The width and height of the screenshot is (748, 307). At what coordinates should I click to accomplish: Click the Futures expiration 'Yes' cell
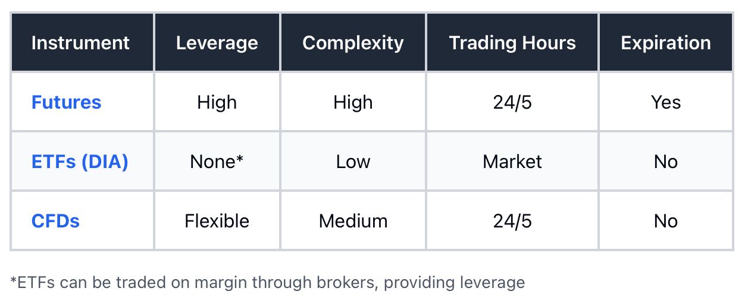666,102
